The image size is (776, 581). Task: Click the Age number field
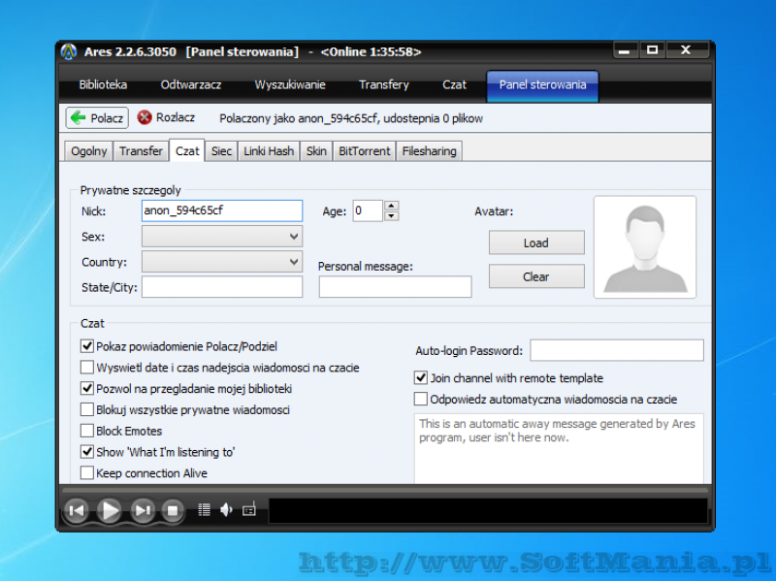coord(368,210)
